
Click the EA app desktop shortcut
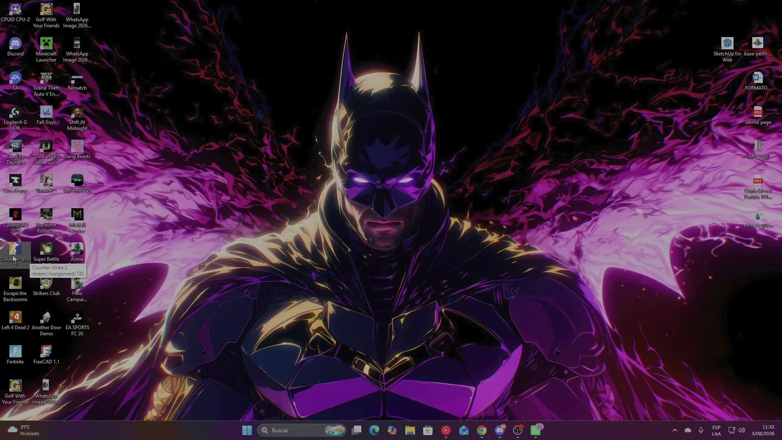15,82
